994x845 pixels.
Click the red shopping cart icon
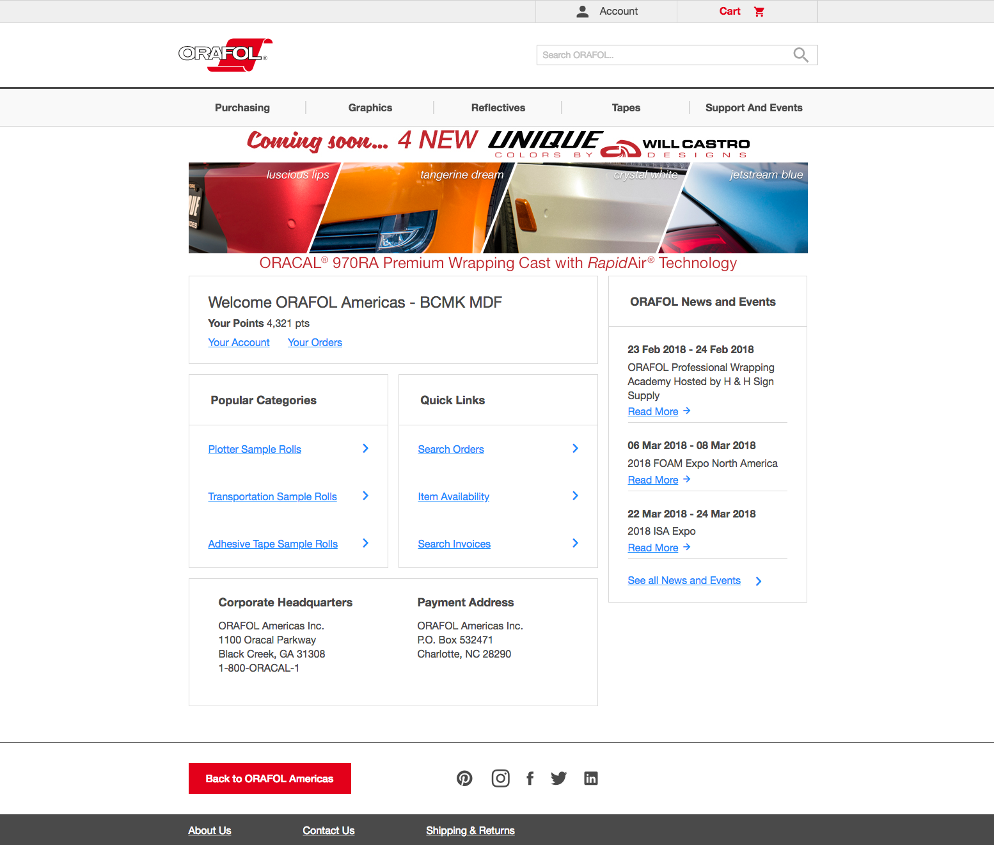click(759, 12)
